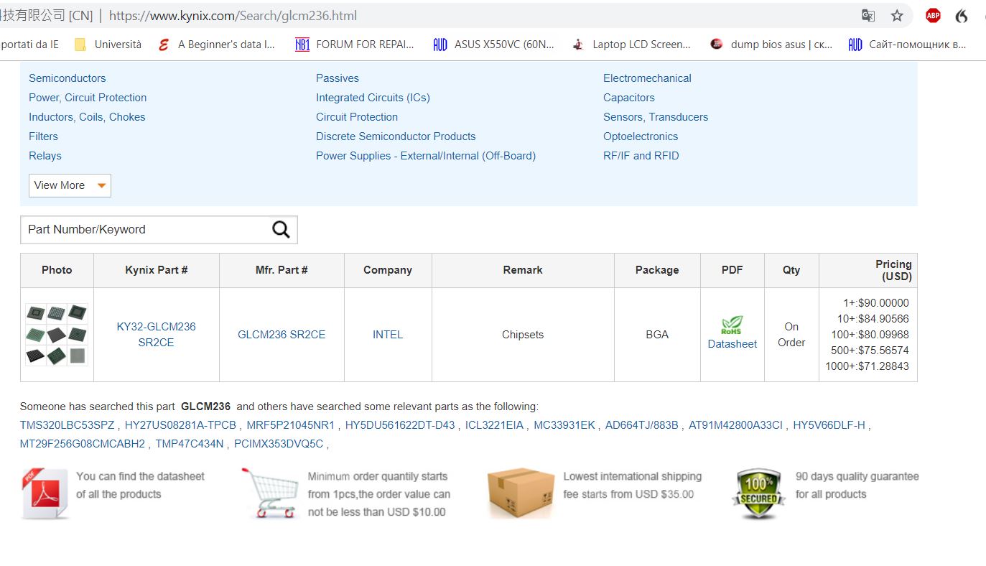Click the PDF datasheet info icon

pyautogui.click(x=45, y=494)
